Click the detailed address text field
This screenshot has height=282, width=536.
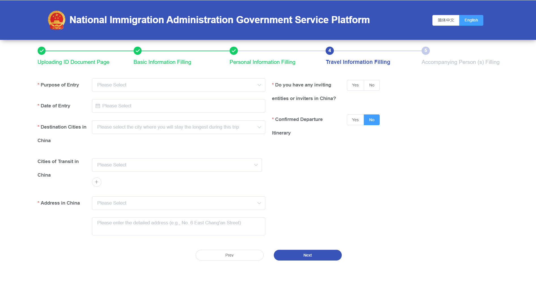point(178,226)
